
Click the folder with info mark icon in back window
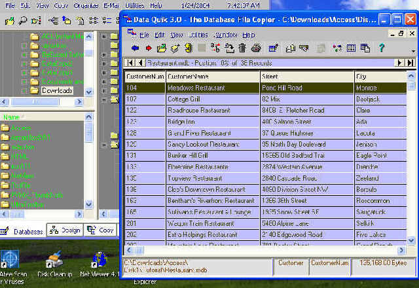[x=36, y=20]
